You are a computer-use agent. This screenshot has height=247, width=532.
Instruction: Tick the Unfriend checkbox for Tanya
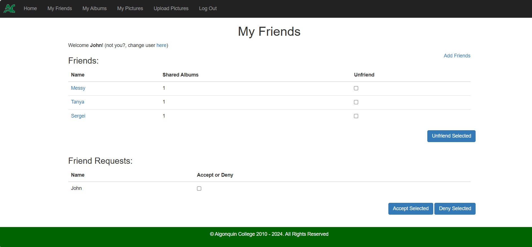click(x=356, y=102)
